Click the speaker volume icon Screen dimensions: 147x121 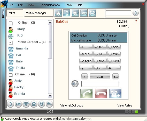tap(75, 84)
